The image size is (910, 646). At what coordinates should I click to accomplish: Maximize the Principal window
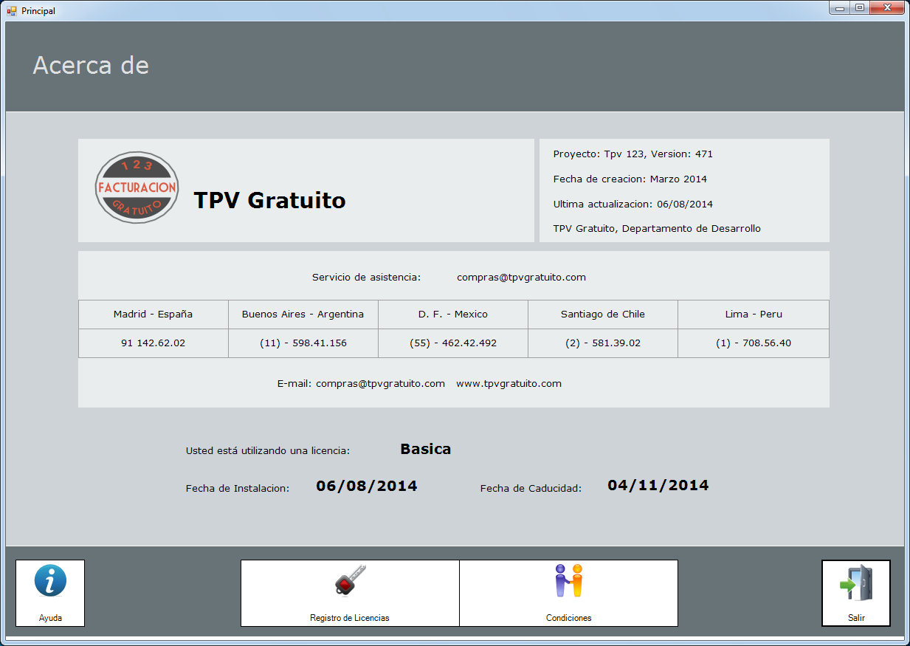859,8
